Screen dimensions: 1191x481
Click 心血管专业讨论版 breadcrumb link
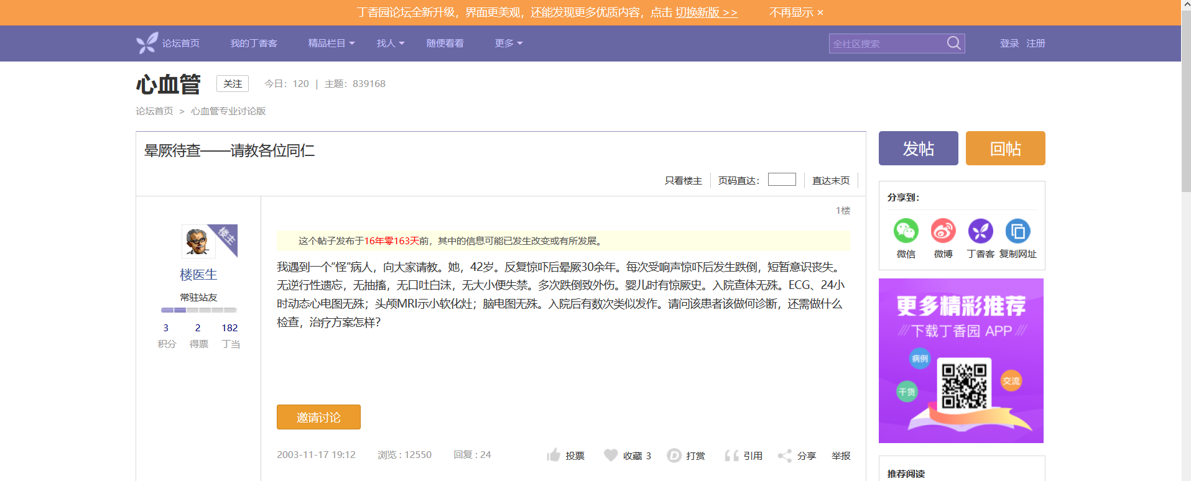(228, 111)
